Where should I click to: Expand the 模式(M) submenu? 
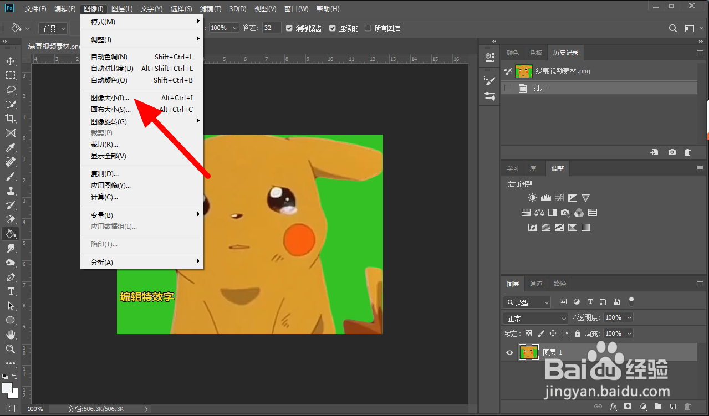[142, 22]
